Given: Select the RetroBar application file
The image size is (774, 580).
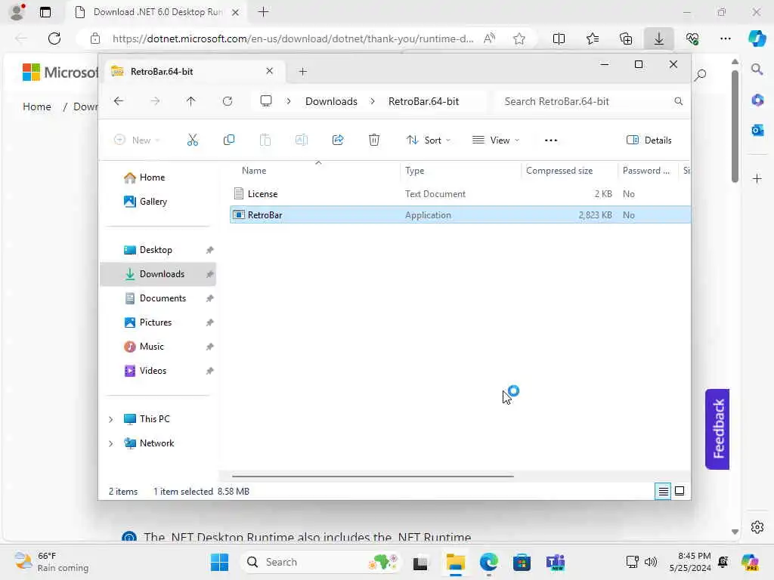Looking at the screenshot, I should pyautogui.click(x=460, y=215).
